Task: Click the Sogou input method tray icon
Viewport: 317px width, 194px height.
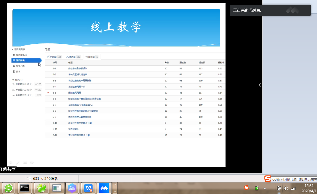Action: tap(246, 188)
